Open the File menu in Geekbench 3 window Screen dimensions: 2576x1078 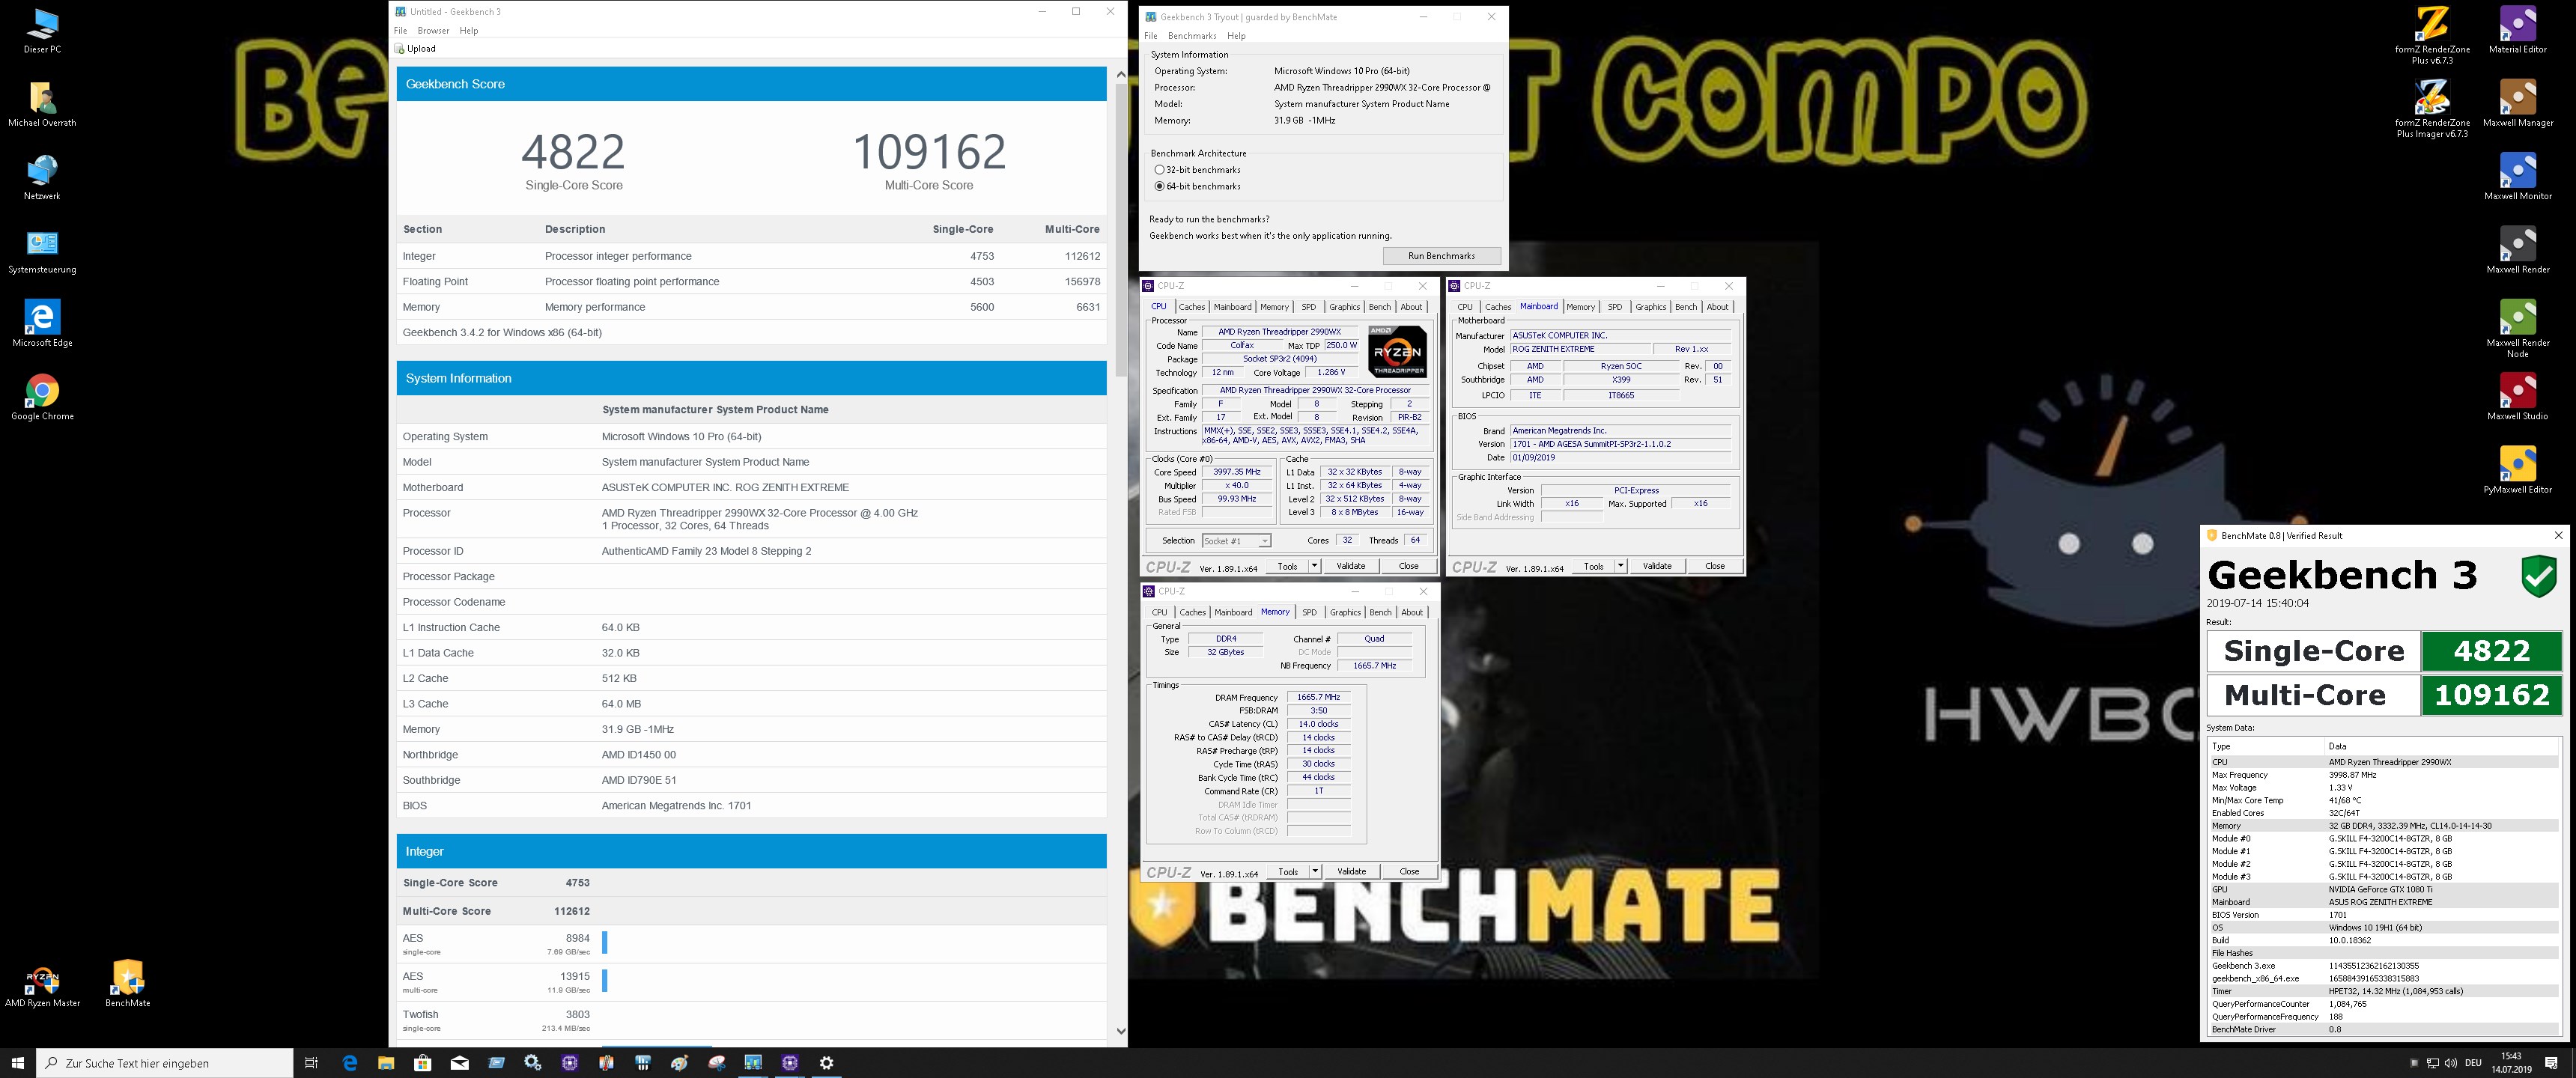pos(400,30)
